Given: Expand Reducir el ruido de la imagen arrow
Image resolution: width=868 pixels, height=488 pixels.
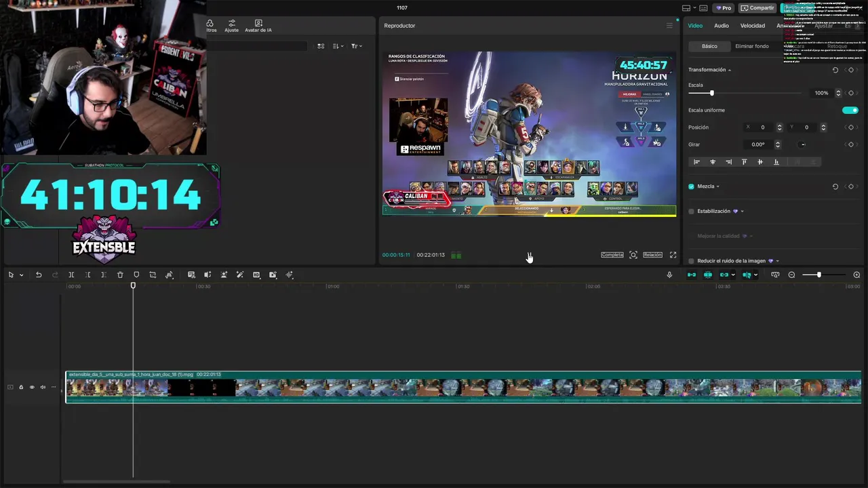Looking at the screenshot, I should coord(778,261).
